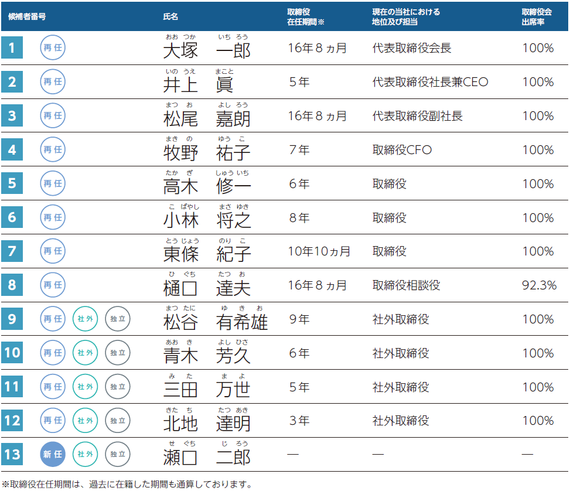
Task: Click the 社外 badge in 青木 芳久's row
Action: (x=85, y=352)
